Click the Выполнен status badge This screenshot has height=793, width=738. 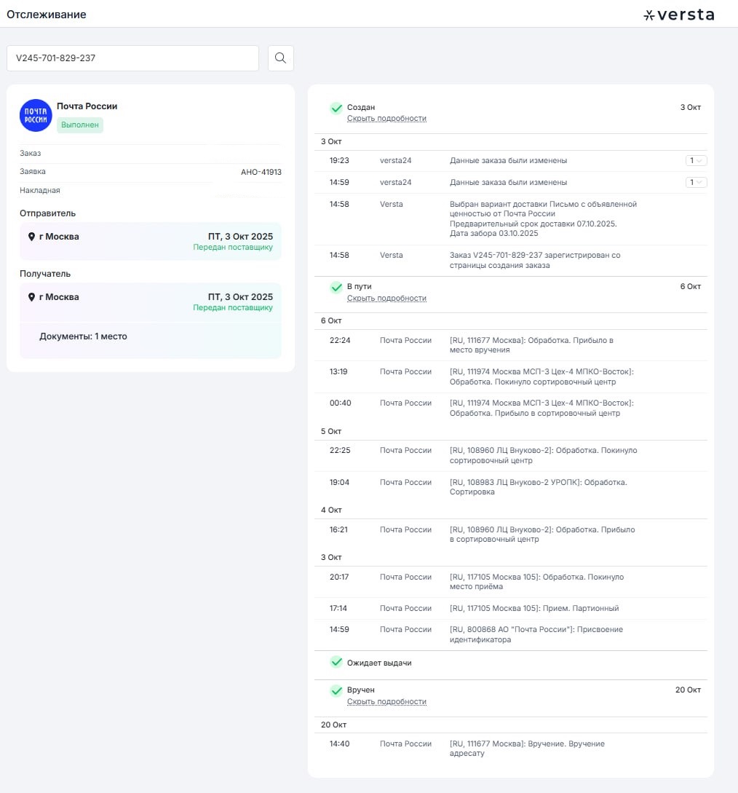[x=80, y=125]
